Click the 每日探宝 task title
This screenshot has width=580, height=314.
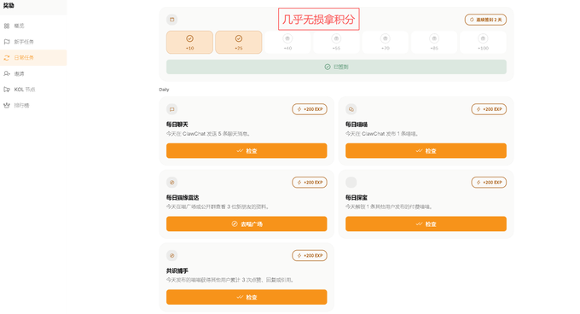(x=357, y=198)
